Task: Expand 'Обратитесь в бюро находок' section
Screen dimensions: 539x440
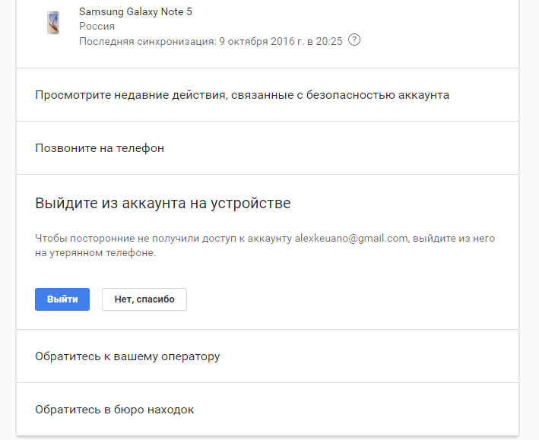Action: [268, 410]
